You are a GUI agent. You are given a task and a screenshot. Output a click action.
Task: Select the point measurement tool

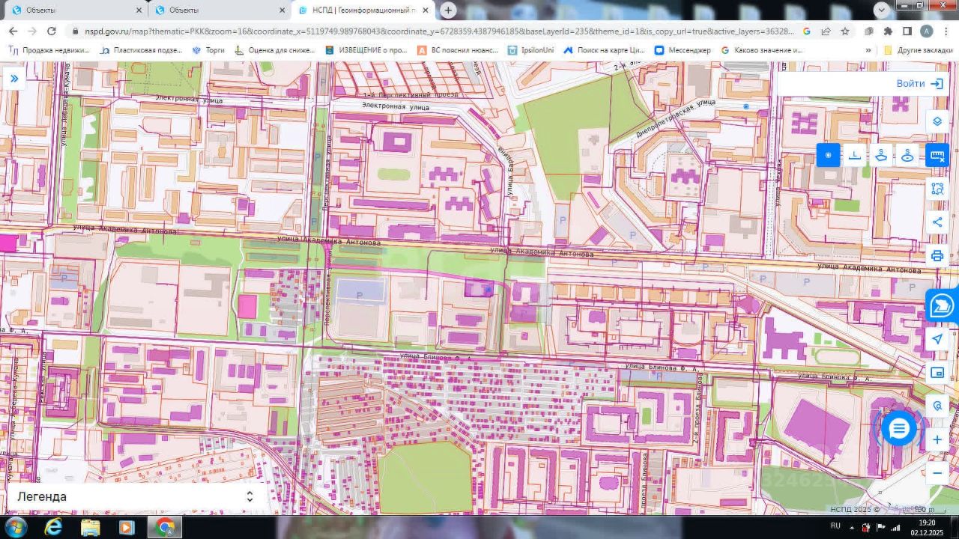click(828, 155)
